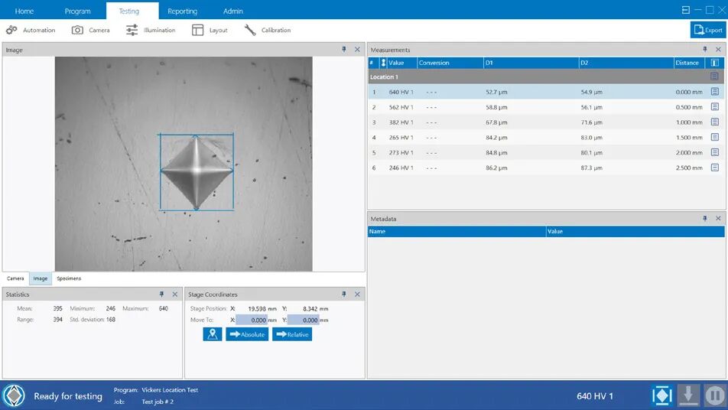
Task: Open details icon for measurement 246 HV 1
Action: (x=715, y=168)
